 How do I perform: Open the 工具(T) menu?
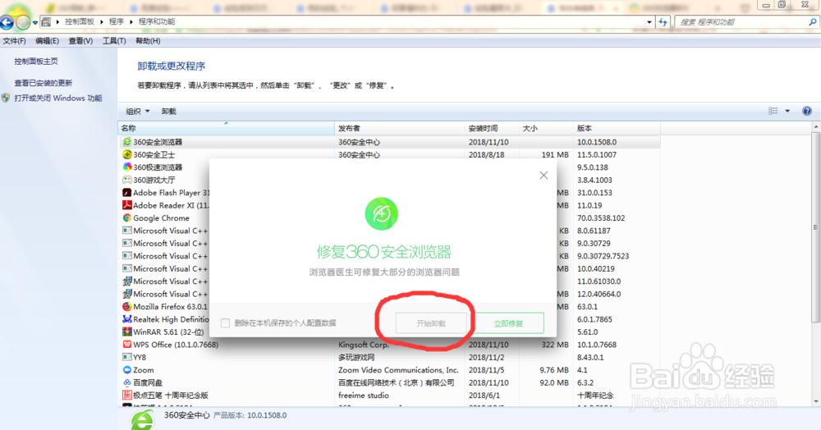113,41
